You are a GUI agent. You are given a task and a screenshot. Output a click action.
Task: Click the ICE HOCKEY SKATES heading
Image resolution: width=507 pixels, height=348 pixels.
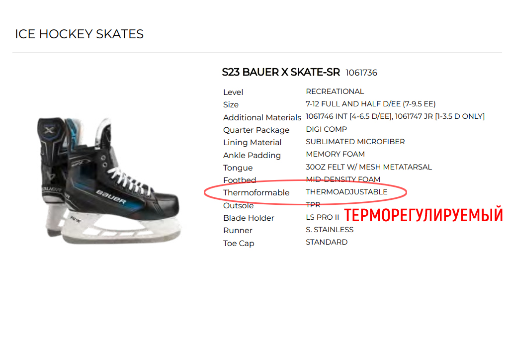coord(79,34)
